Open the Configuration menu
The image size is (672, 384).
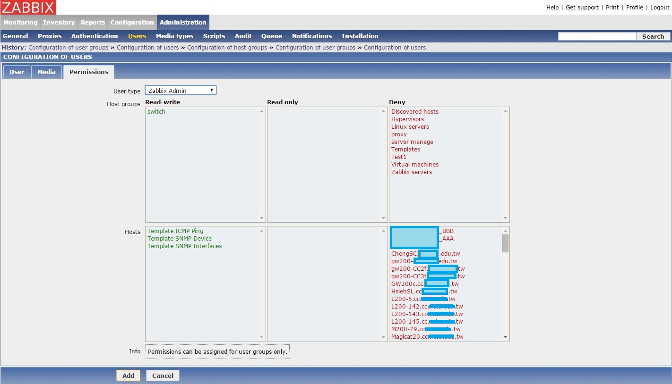pyautogui.click(x=132, y=22)
